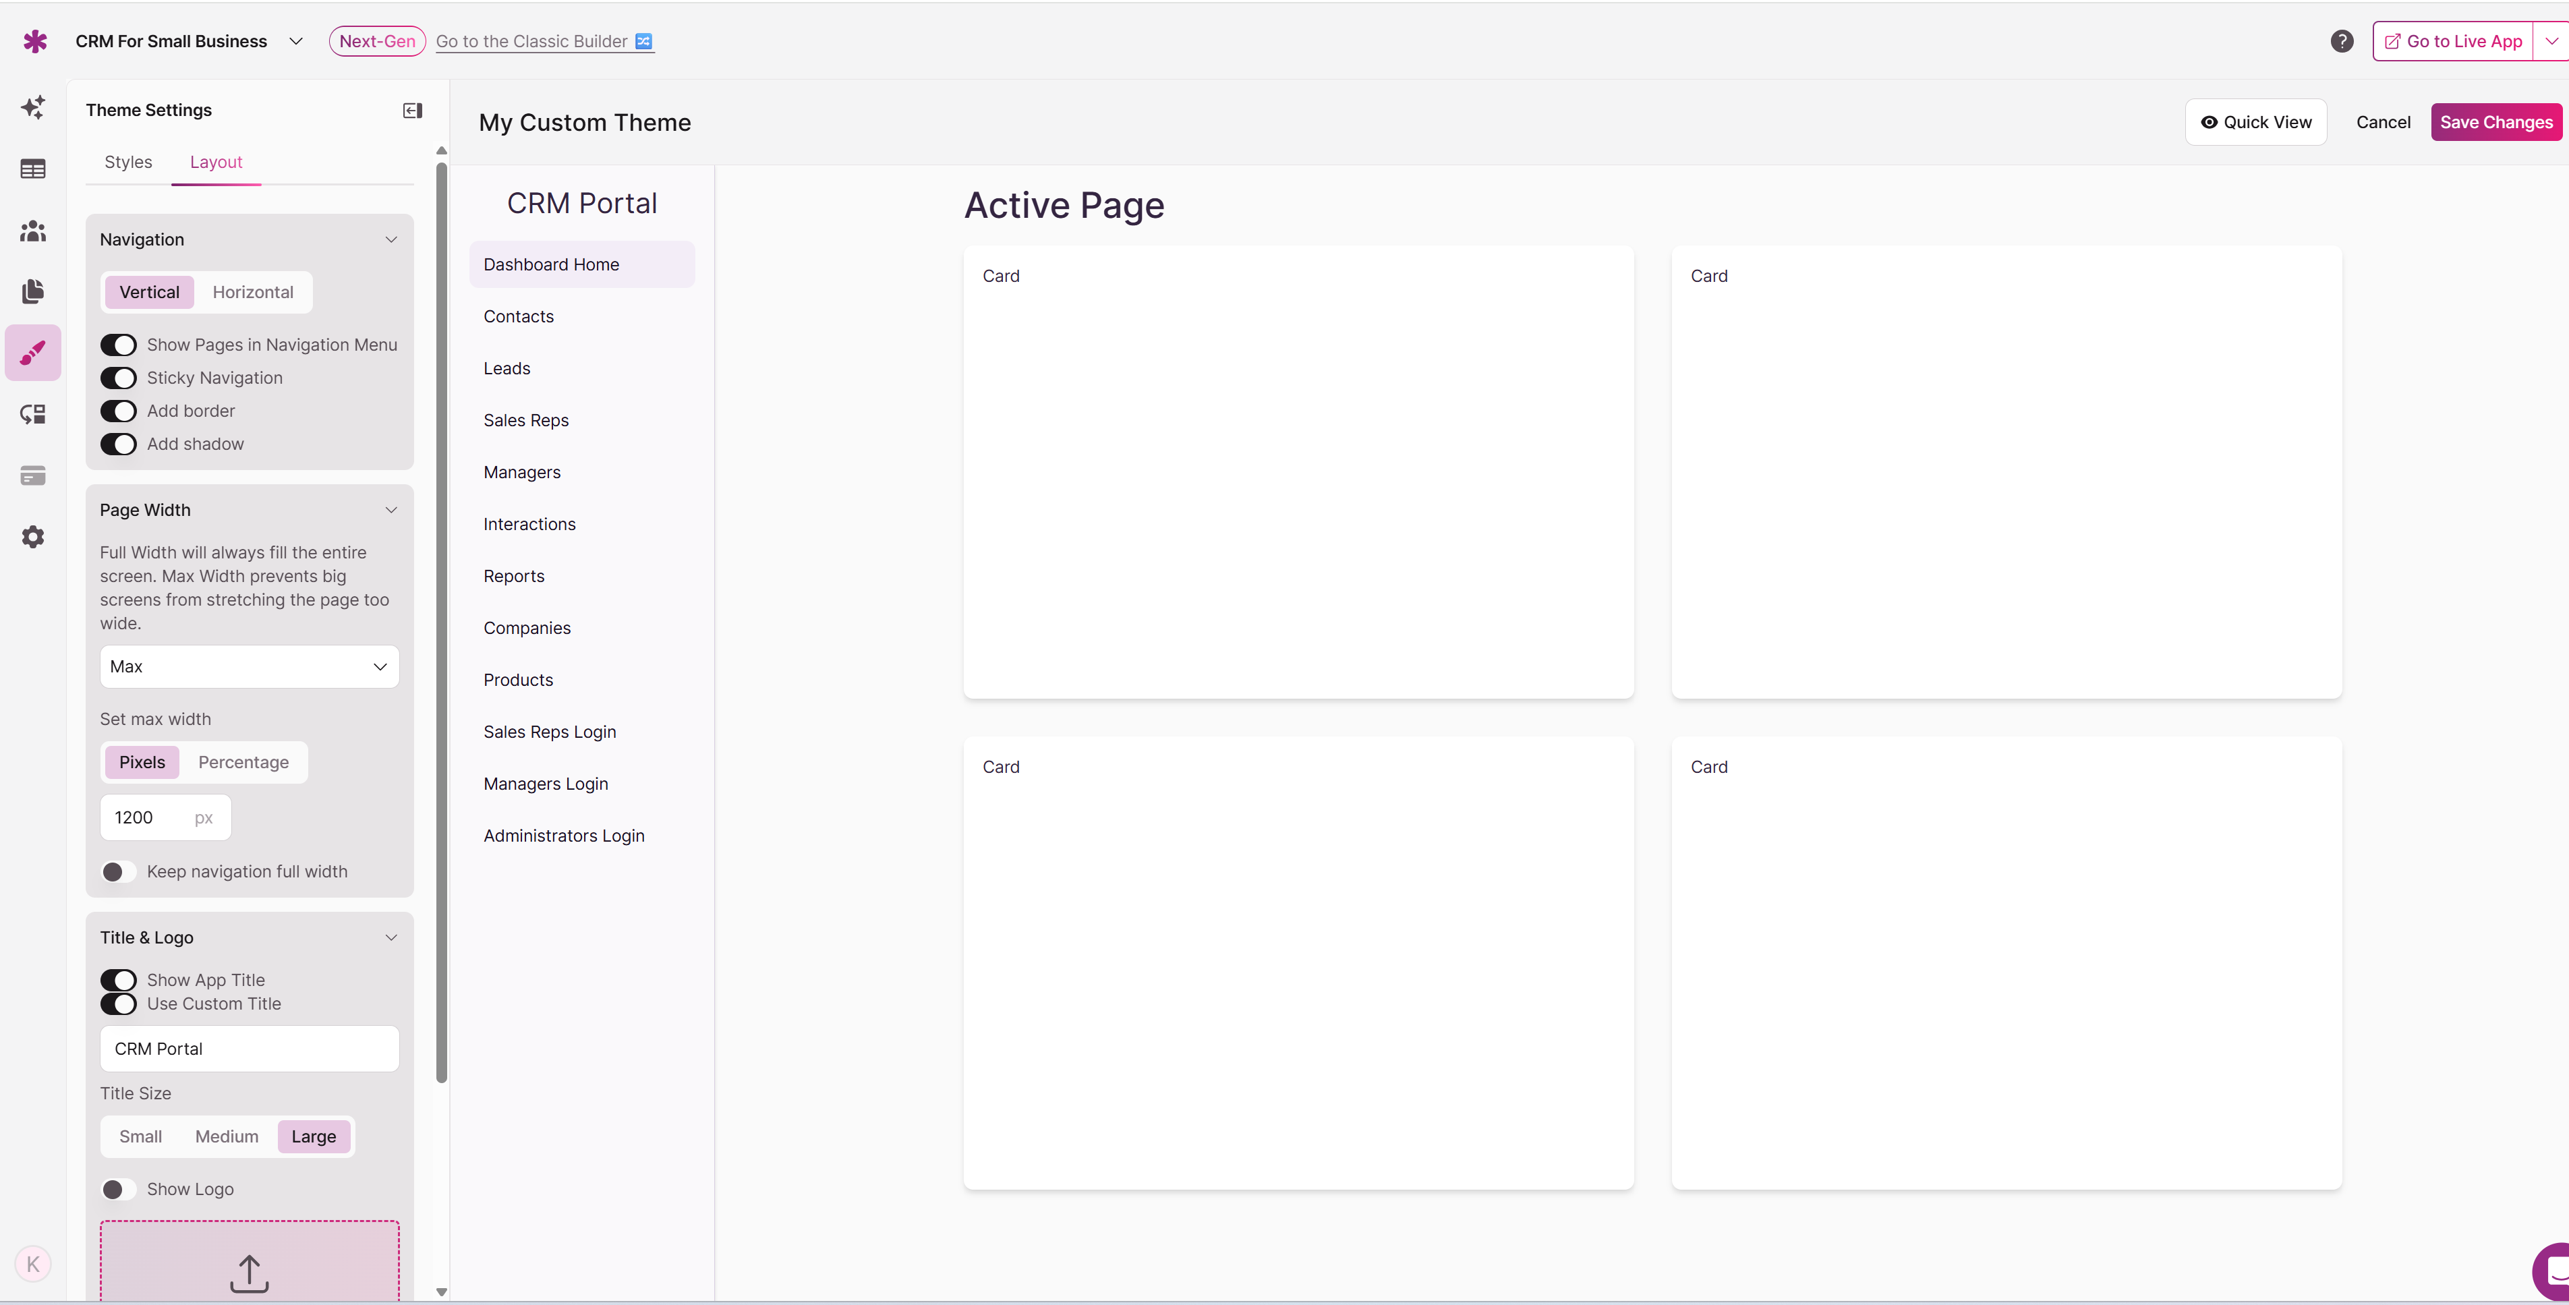Switch to the Styles tab
The image size is (2569, 1305).
129,161
